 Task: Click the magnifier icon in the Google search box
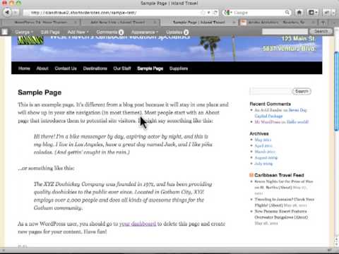coord(287,13)
